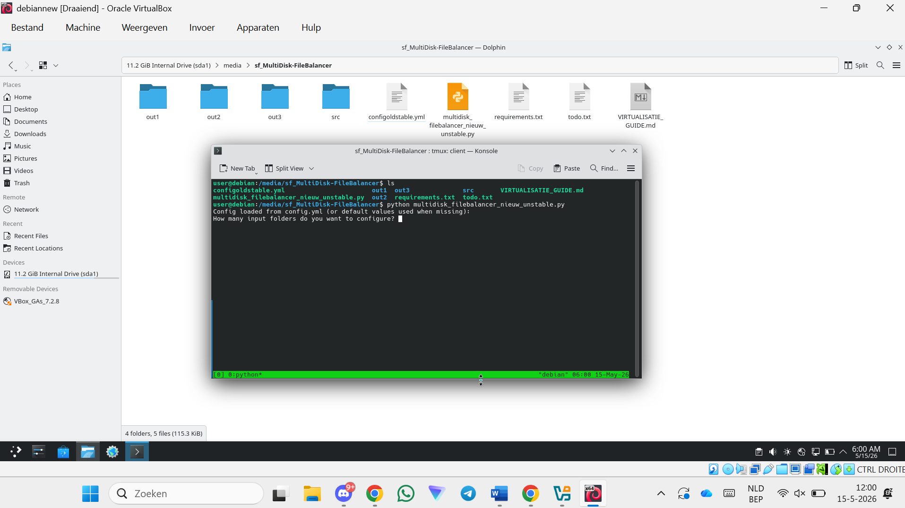The image size is (905, 508).
Task: Select the src folder icon
Action: tap(336, 97)
